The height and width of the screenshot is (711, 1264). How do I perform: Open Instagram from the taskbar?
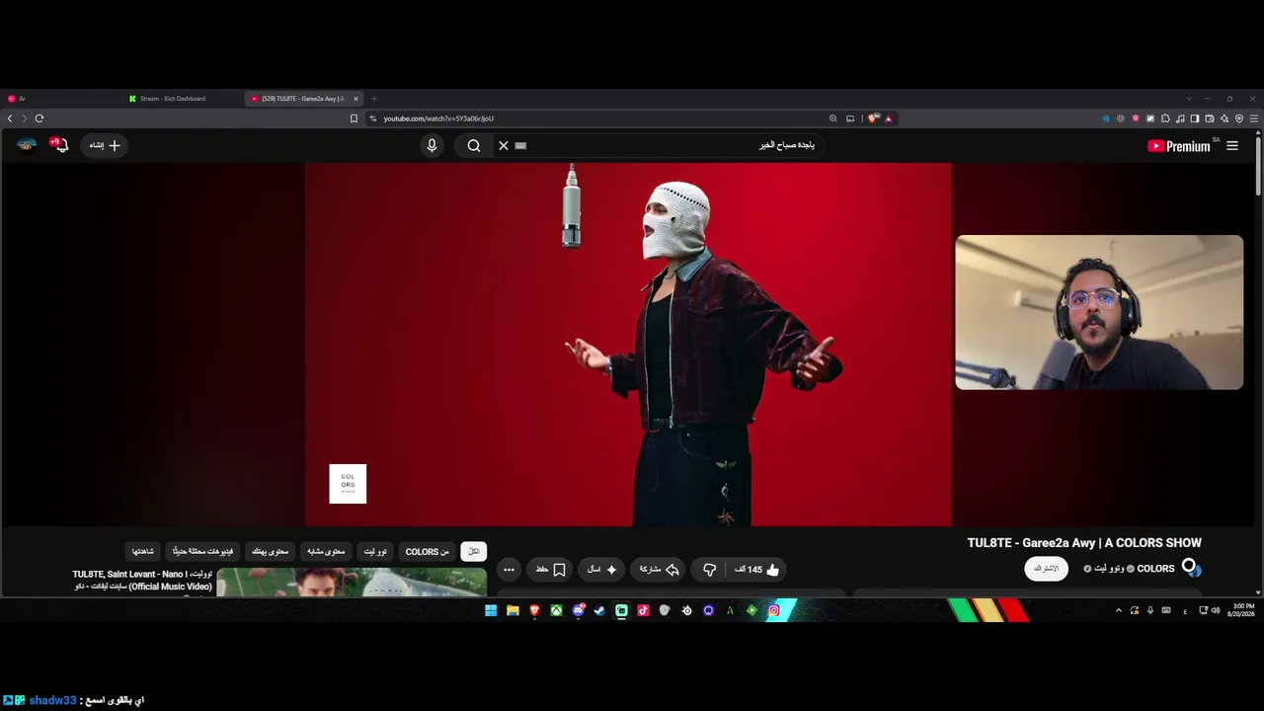[x=773, y=611]
